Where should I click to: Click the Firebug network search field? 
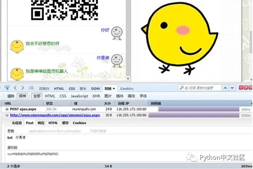click(x=200, y=88)
